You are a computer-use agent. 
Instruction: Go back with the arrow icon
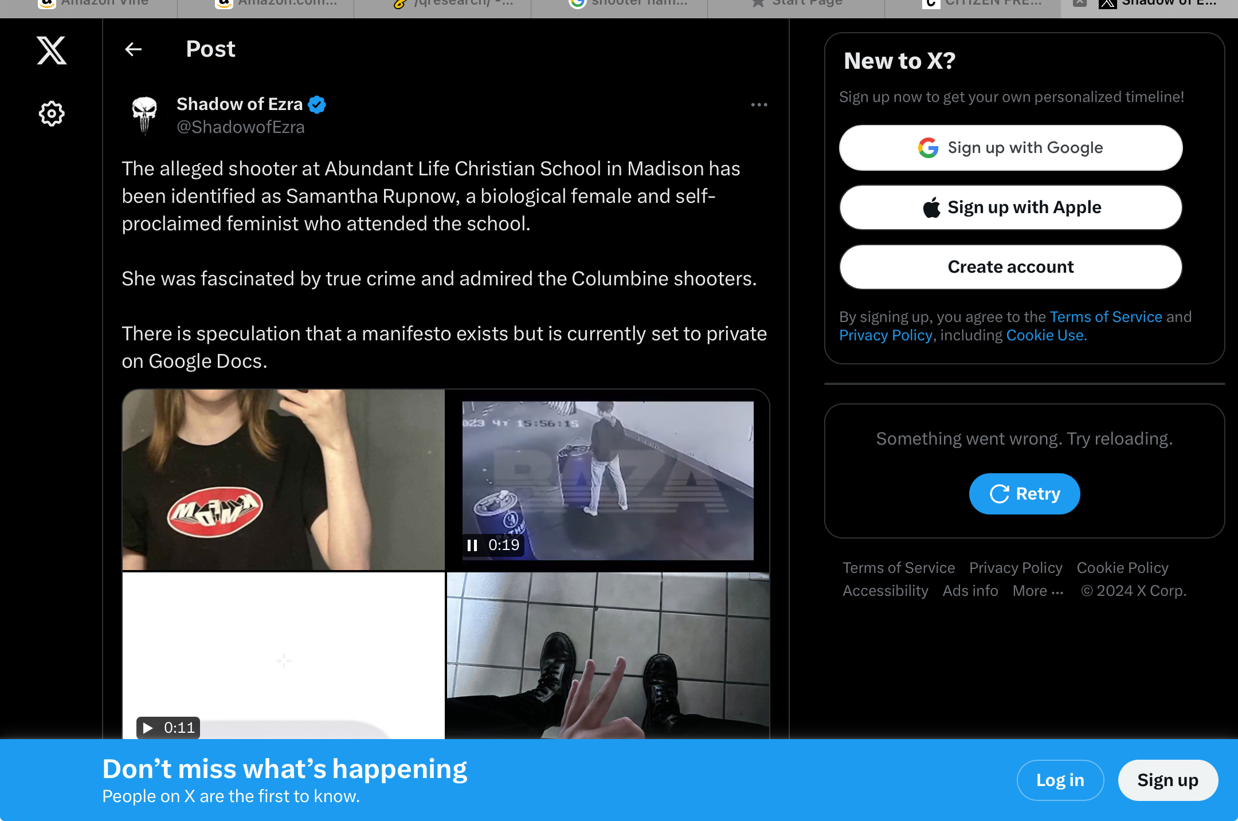pos(134,49)
